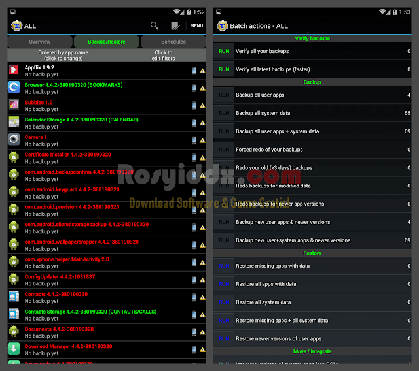Viewport: 419px width, 371px height.
Task: Switch to the Schedules tab
Action: (173, 42)
